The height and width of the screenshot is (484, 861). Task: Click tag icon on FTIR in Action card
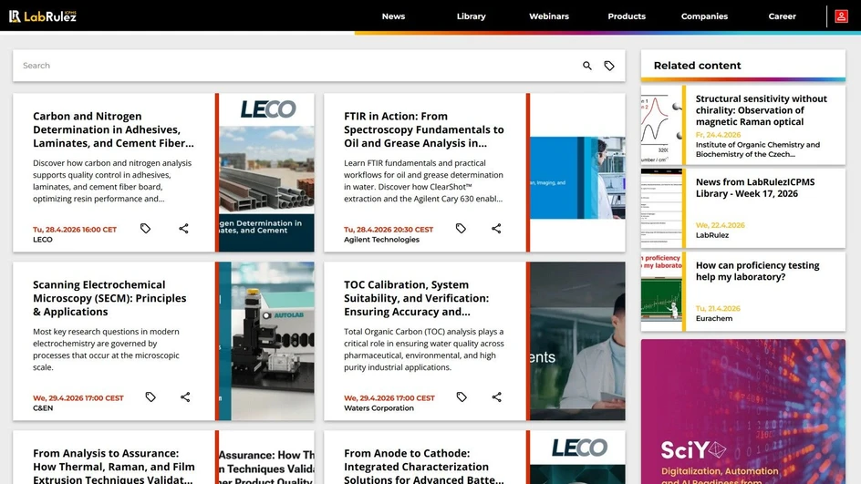click(x=461, y=229)
